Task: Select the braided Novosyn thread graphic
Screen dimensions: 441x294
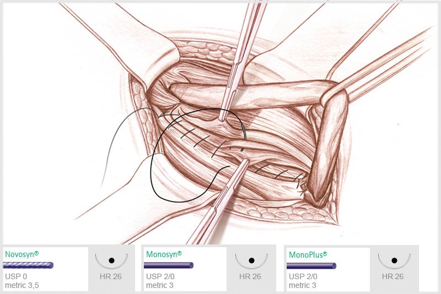Action: (x=28, y=265)
